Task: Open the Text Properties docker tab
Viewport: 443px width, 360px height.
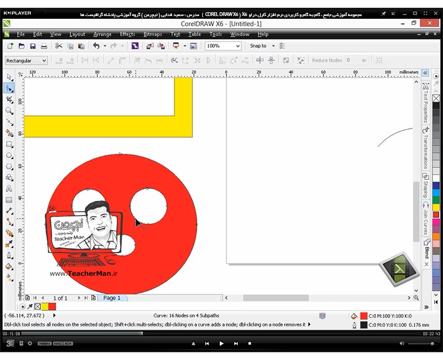Action: point(425,102)
